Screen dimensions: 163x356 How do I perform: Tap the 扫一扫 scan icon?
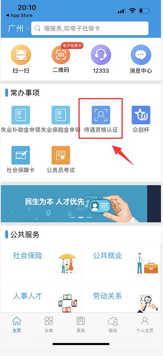click(x=21, y=55)
